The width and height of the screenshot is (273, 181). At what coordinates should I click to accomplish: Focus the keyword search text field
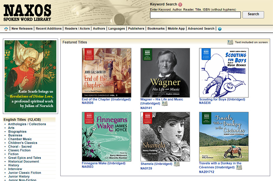[195, 15]
